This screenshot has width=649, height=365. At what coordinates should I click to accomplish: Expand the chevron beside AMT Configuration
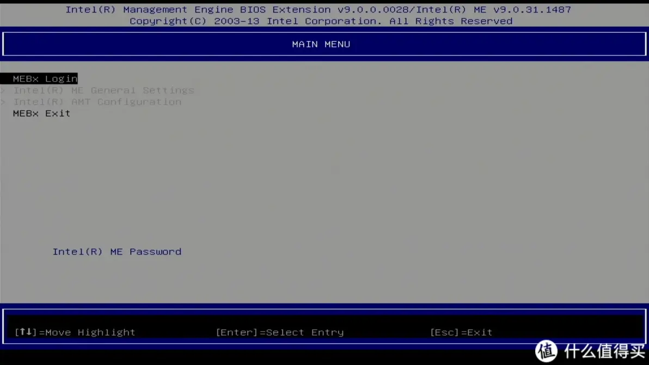3,102
